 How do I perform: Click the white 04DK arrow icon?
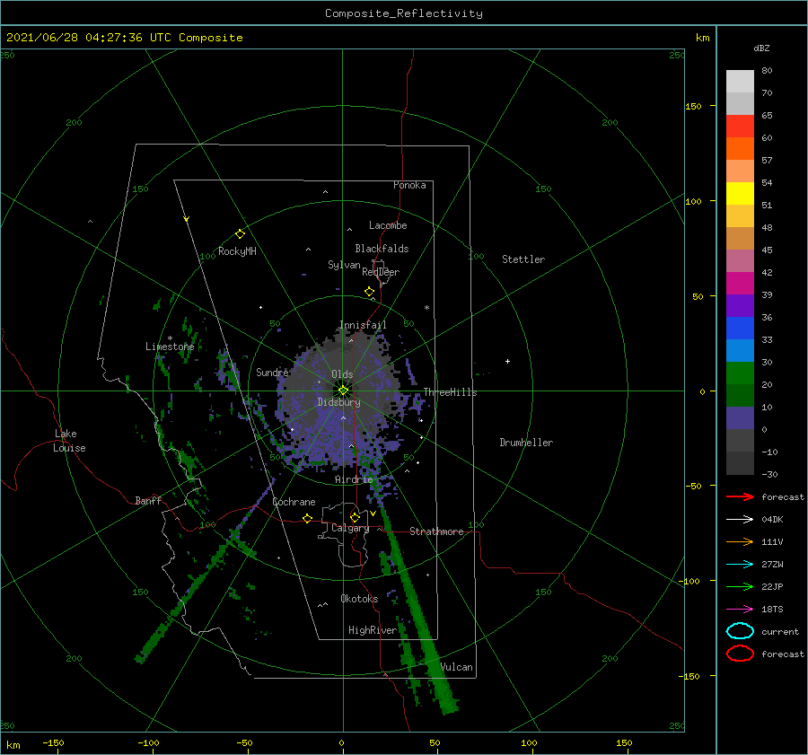(740, 519)
